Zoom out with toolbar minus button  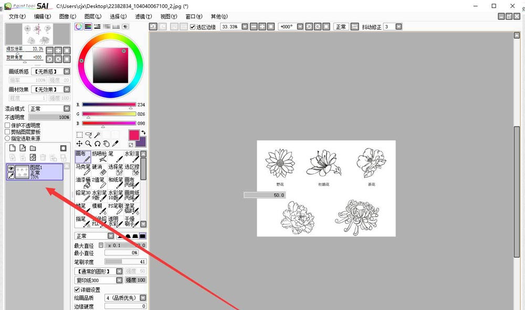pyautogui.click(x=254, y=26)
